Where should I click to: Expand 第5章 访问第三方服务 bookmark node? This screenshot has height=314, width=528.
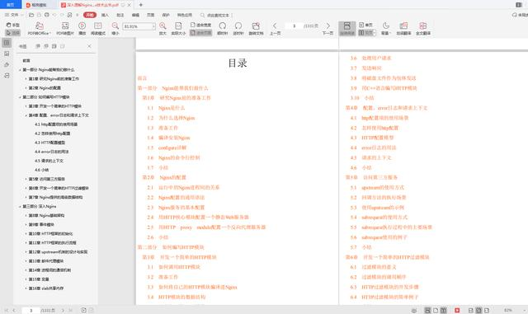pyautogui.click(x=26, y=179)
